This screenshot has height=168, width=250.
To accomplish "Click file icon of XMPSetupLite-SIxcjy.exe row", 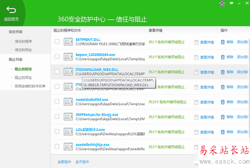I will pyautogui.click(x=68, y=117).
